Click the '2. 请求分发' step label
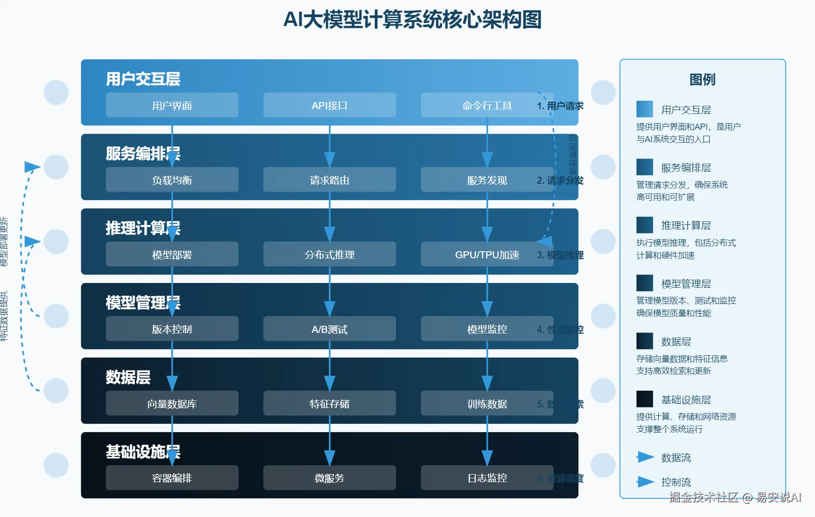This screenshot has width=815, height=517. (x=560, y=180)
